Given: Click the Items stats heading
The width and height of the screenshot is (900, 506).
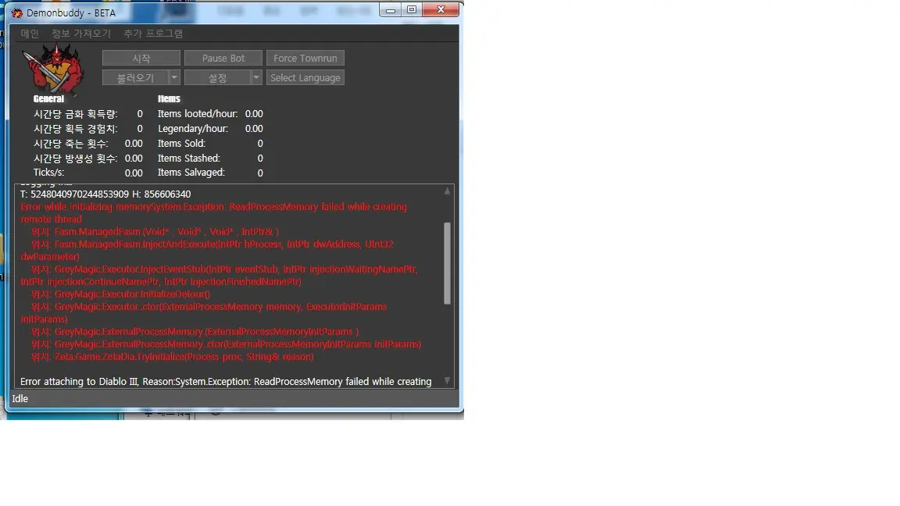Looking at the screenshot, I should click(x=169, y=98).
